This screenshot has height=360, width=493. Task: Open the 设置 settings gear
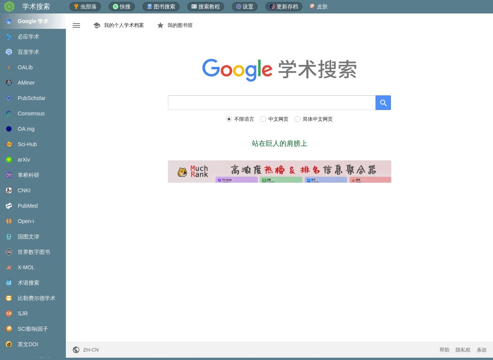(244, 7)
